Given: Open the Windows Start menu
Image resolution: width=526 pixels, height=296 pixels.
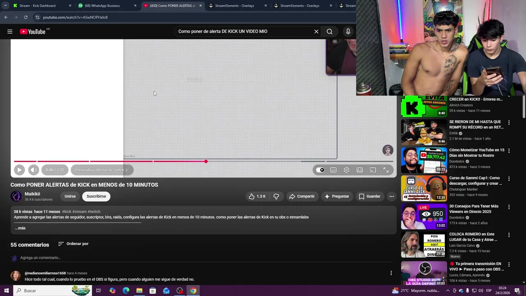Looking at the screenshot, I should [x=7, y=291].
